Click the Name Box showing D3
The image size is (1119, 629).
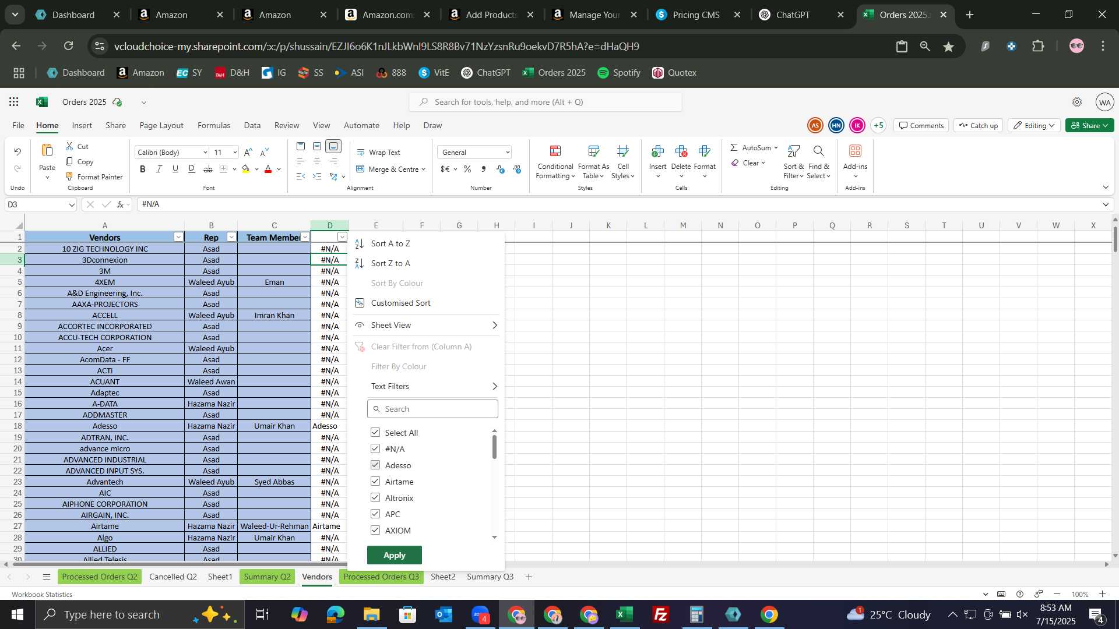(x=41, y=204)
